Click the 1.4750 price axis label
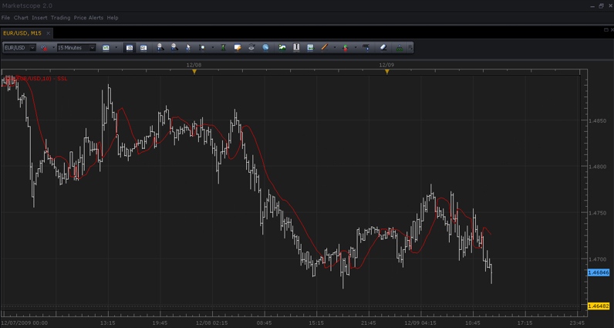 click(597, 213)
